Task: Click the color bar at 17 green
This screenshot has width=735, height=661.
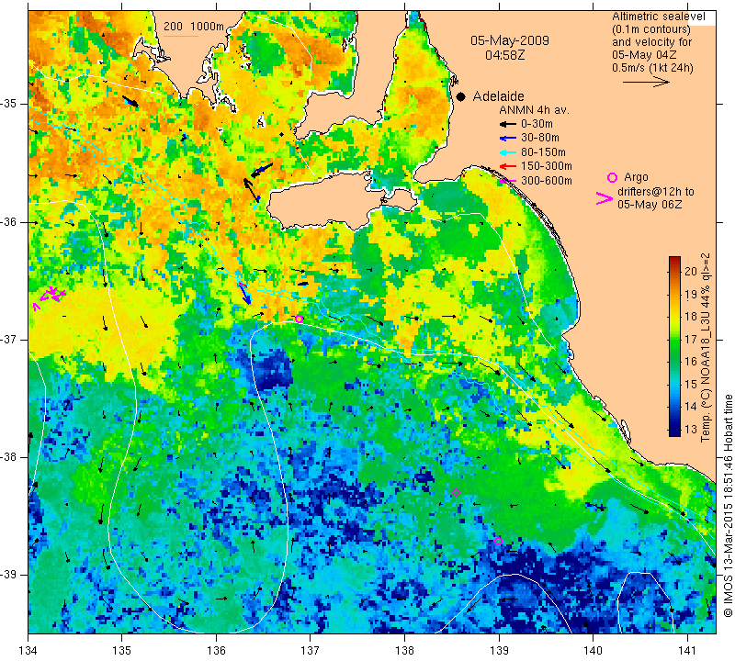Action: pyautogui.click(x=674, y=339)
